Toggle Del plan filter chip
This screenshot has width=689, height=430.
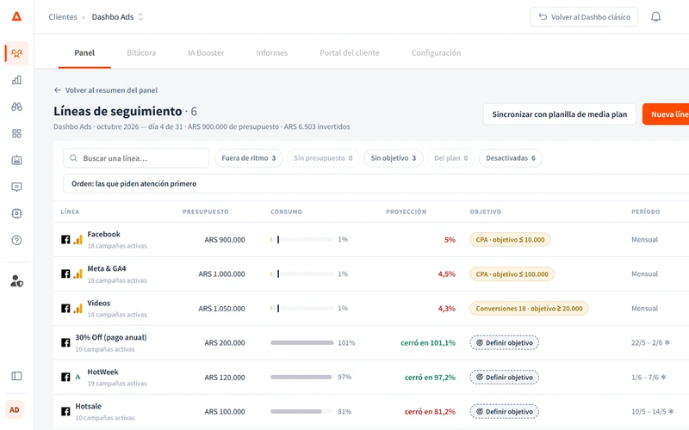click(450, 158)
